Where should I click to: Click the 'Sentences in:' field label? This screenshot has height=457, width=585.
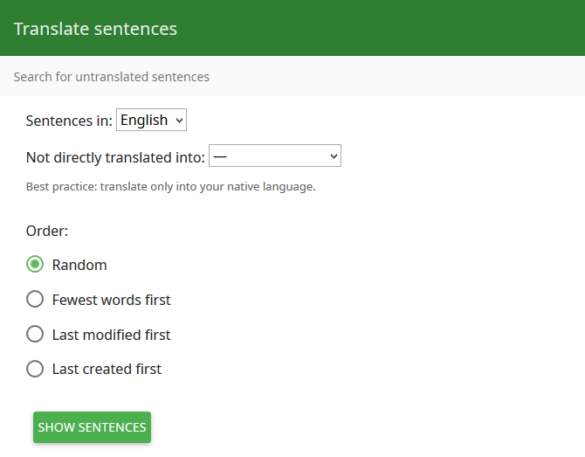tap(69, 121)
